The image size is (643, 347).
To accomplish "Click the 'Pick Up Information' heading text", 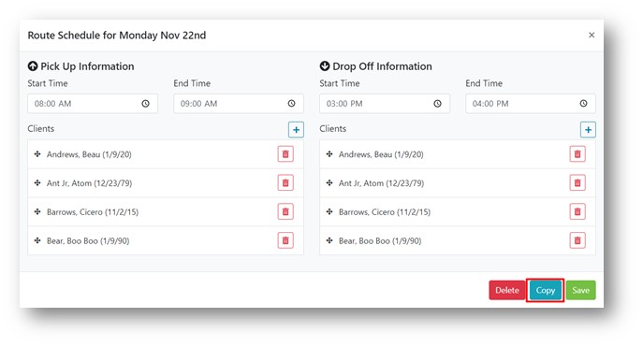I will click(87, 66).
